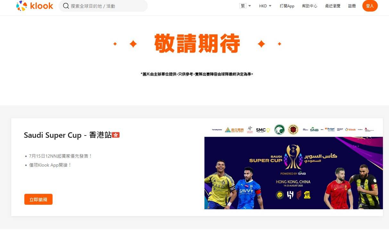
Task: Click the arrow next to HKD
Action: pos(270,6)
